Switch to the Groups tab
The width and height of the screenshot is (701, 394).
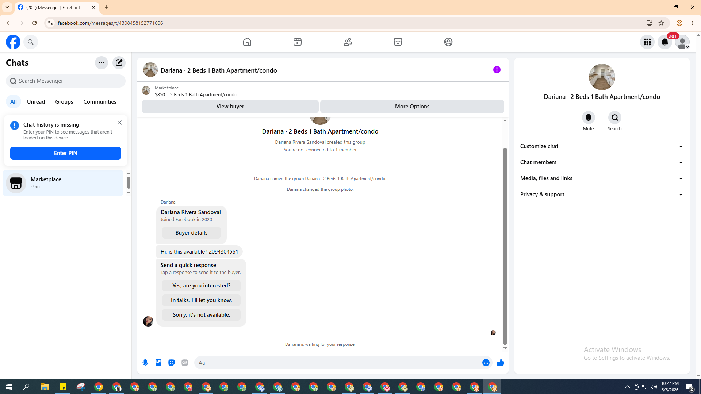point(64,102)
